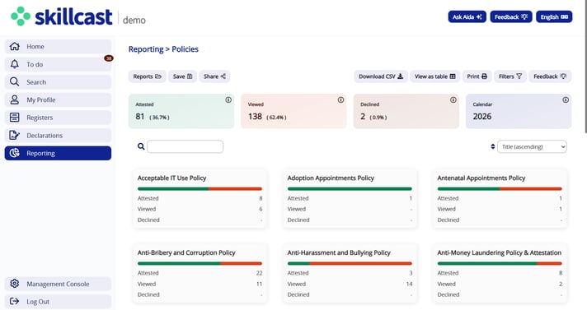Image resolution: width=587 pixels, height=310 pixels.
Task: Click the Attested 81 summary card
Action: [x=181, y=111]
